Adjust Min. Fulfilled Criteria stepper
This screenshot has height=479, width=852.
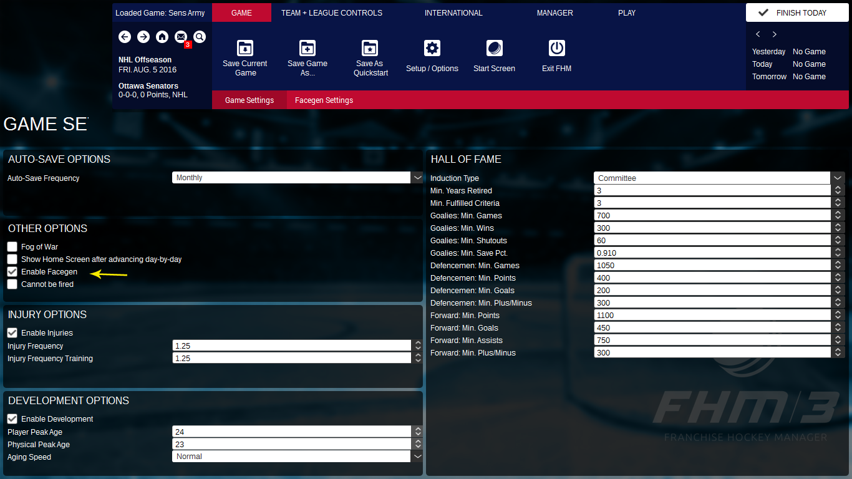coord(839,203)
